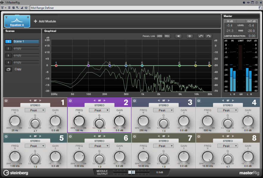This screenshot has width=263, height=178.
Task: Open the Equalizer A module tile
Action: 17,21
